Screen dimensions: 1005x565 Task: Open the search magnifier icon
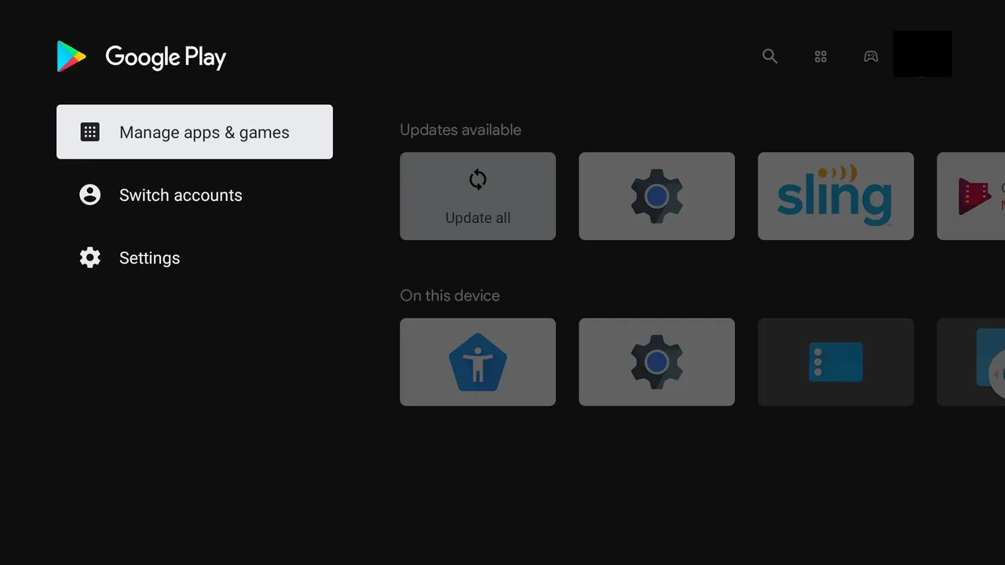770,56
